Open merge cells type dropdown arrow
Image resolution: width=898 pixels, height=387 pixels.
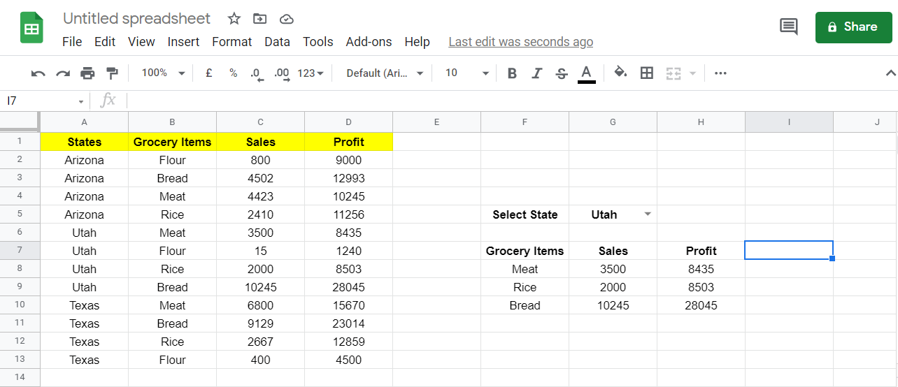(692, 73)
